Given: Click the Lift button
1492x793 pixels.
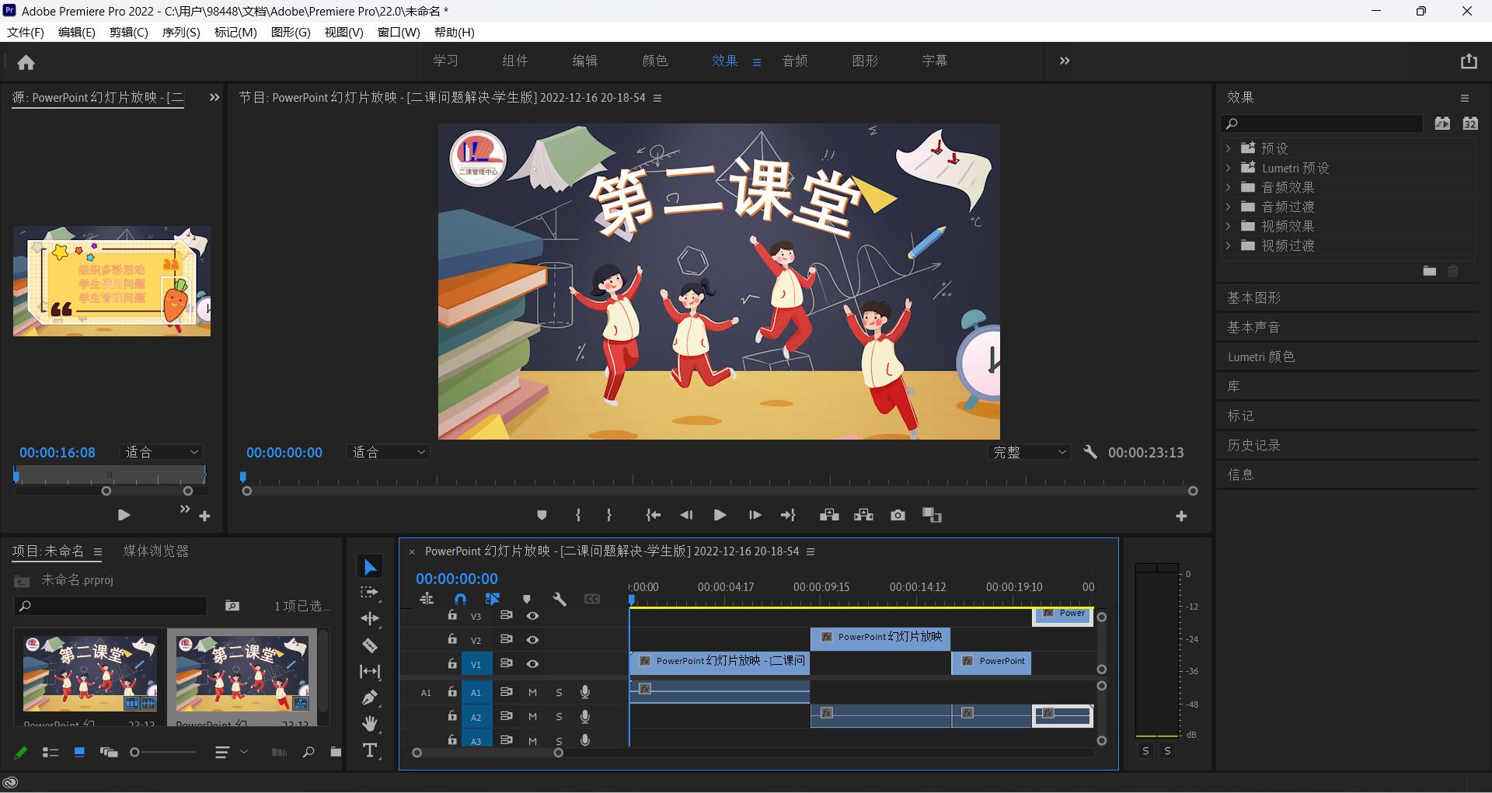Looking at the screenshot, I should (x=829, y=515).
